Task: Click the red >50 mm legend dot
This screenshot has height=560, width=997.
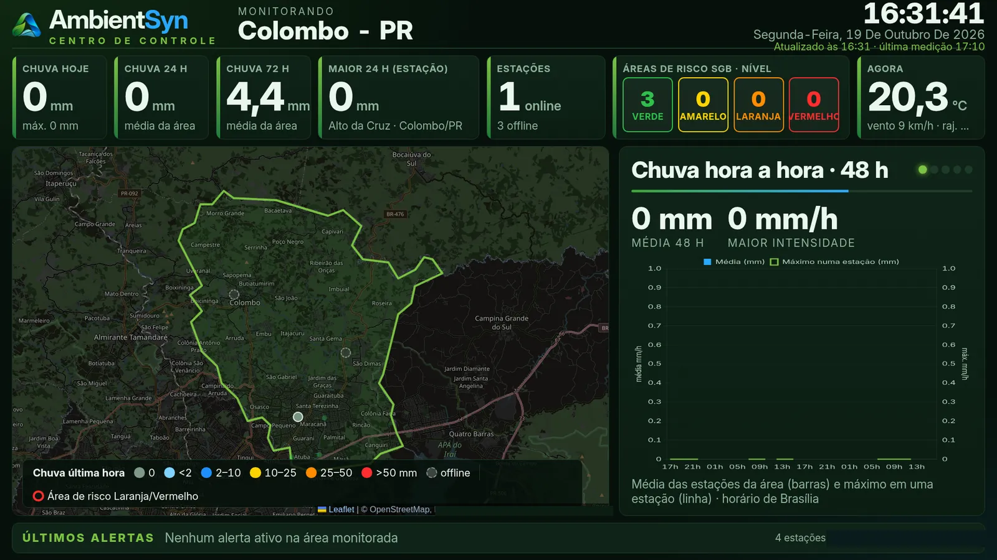Action: point(367,473)
